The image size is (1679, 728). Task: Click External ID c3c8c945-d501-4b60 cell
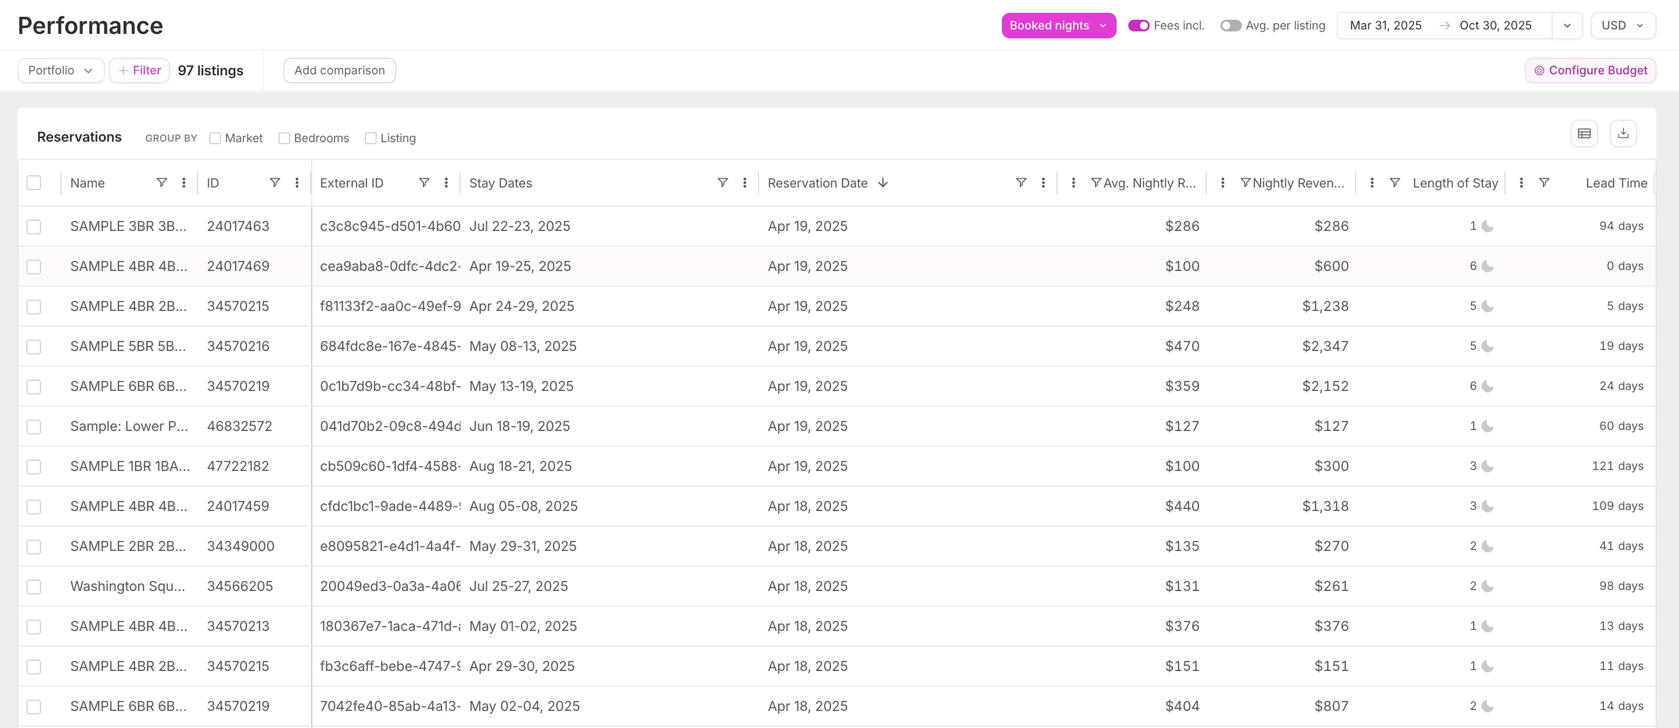[x=390, y=226]
